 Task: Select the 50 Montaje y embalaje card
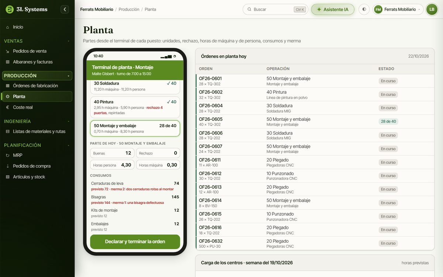click(135, 128)
